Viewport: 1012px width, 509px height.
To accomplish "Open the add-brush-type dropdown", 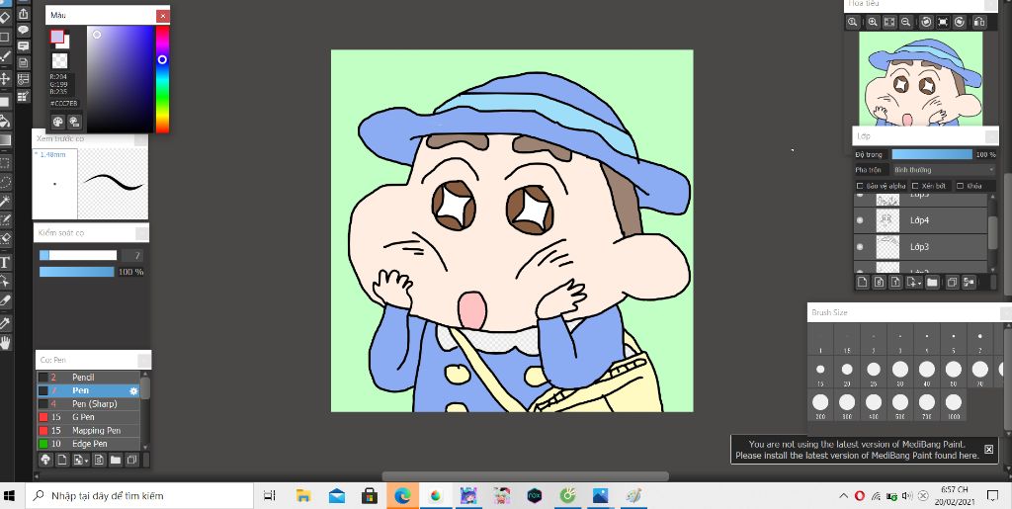I will [x=81, y=460].
